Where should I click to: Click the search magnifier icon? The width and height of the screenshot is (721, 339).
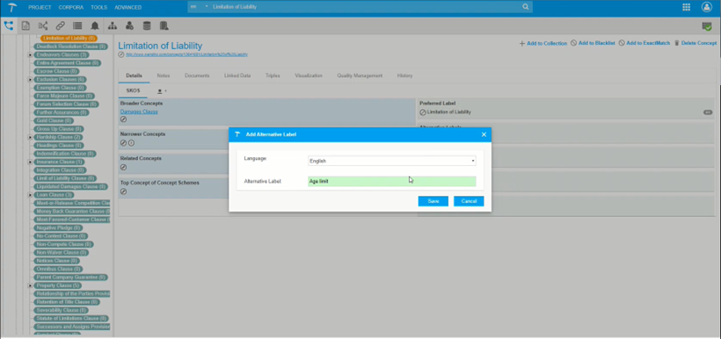(526, 7)
